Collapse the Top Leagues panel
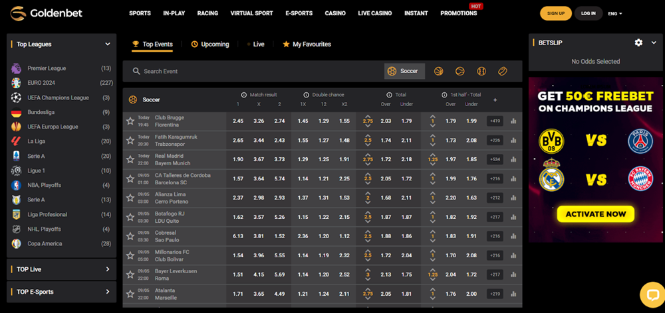This screenshot has width=665, height=313. click(x=108, y=44)
